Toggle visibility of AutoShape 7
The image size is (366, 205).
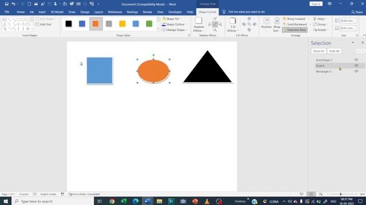tap(356, 60)
